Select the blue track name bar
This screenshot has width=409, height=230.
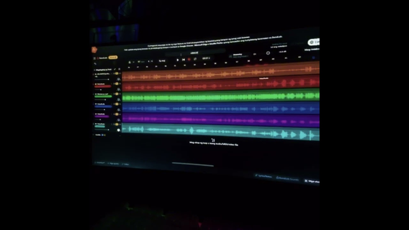(103, 106)
